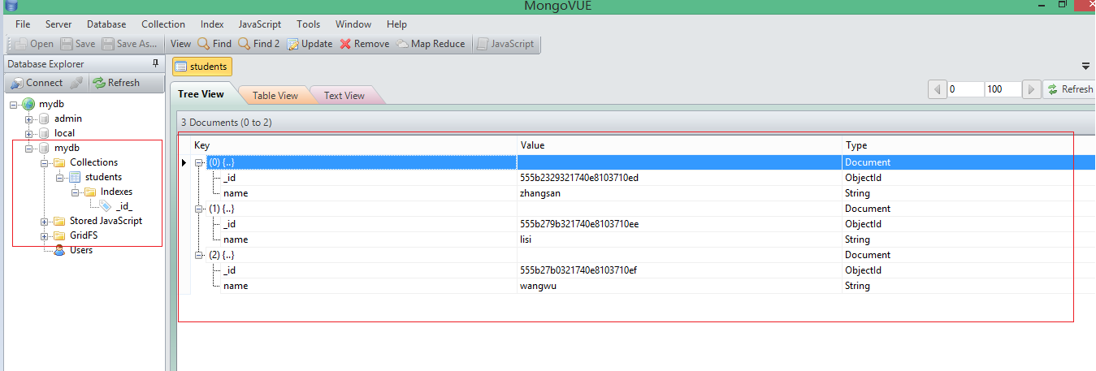Collapse the students collection node

[60, 177]
